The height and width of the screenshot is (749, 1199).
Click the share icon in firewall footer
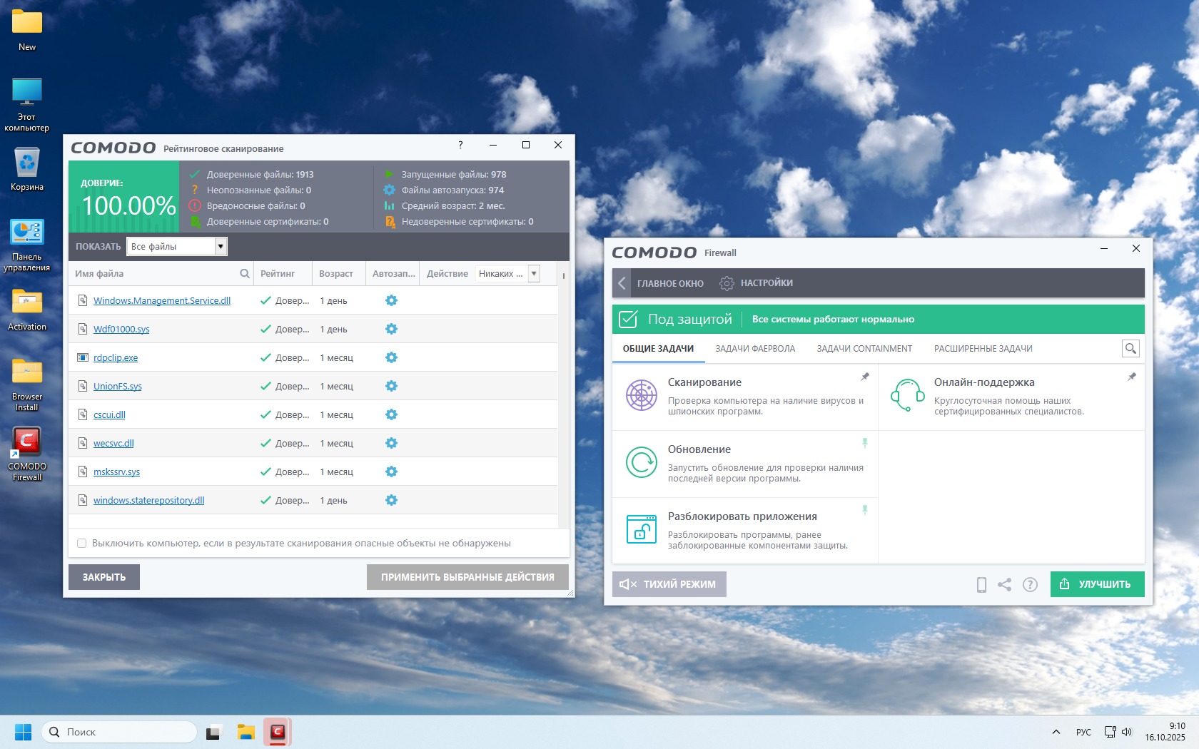[1004, 585]
